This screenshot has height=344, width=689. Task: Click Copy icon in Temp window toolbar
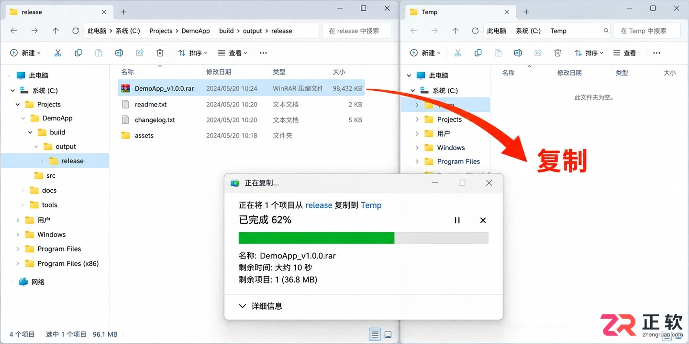[x=478, y=53]
